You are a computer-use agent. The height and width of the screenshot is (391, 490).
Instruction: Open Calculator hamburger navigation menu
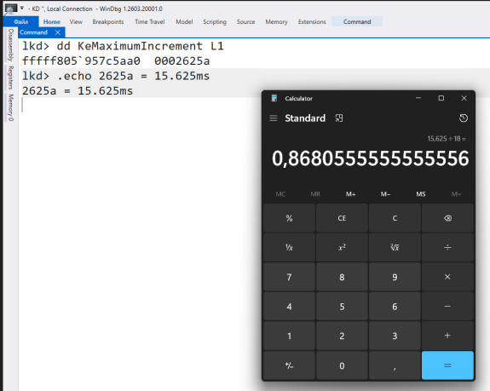(274, 118)
